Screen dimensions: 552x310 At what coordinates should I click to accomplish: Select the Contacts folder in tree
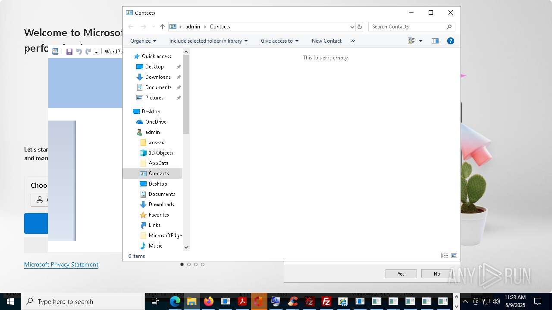click(153, 174)
